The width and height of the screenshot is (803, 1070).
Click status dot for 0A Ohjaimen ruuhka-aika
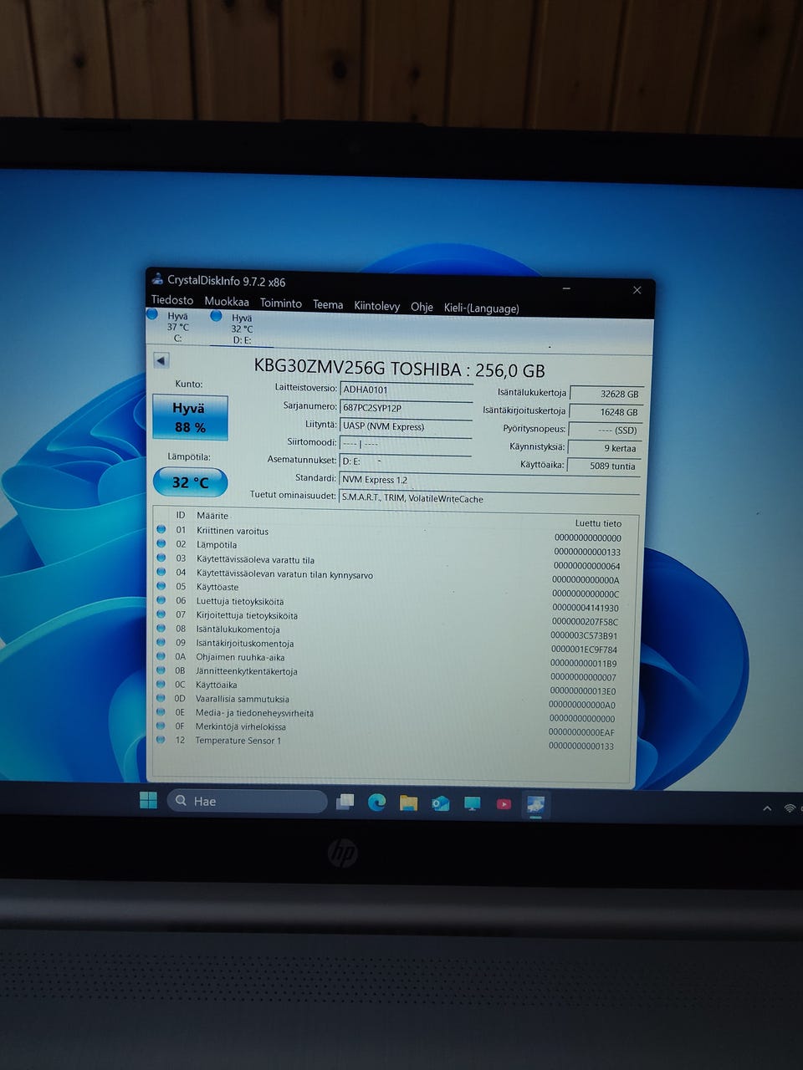161,656
